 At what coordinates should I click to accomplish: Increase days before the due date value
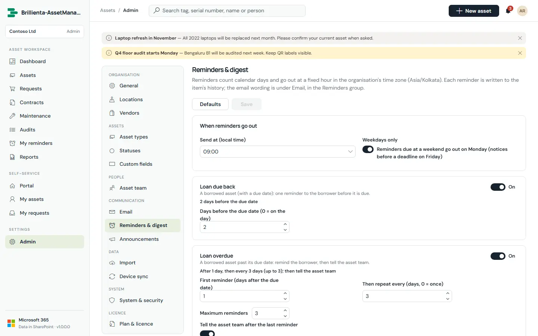[x=285, y=224]
